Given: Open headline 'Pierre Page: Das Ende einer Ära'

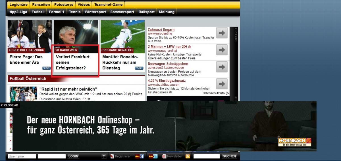Looking at the screenshot, I should [x=26, y=59].
